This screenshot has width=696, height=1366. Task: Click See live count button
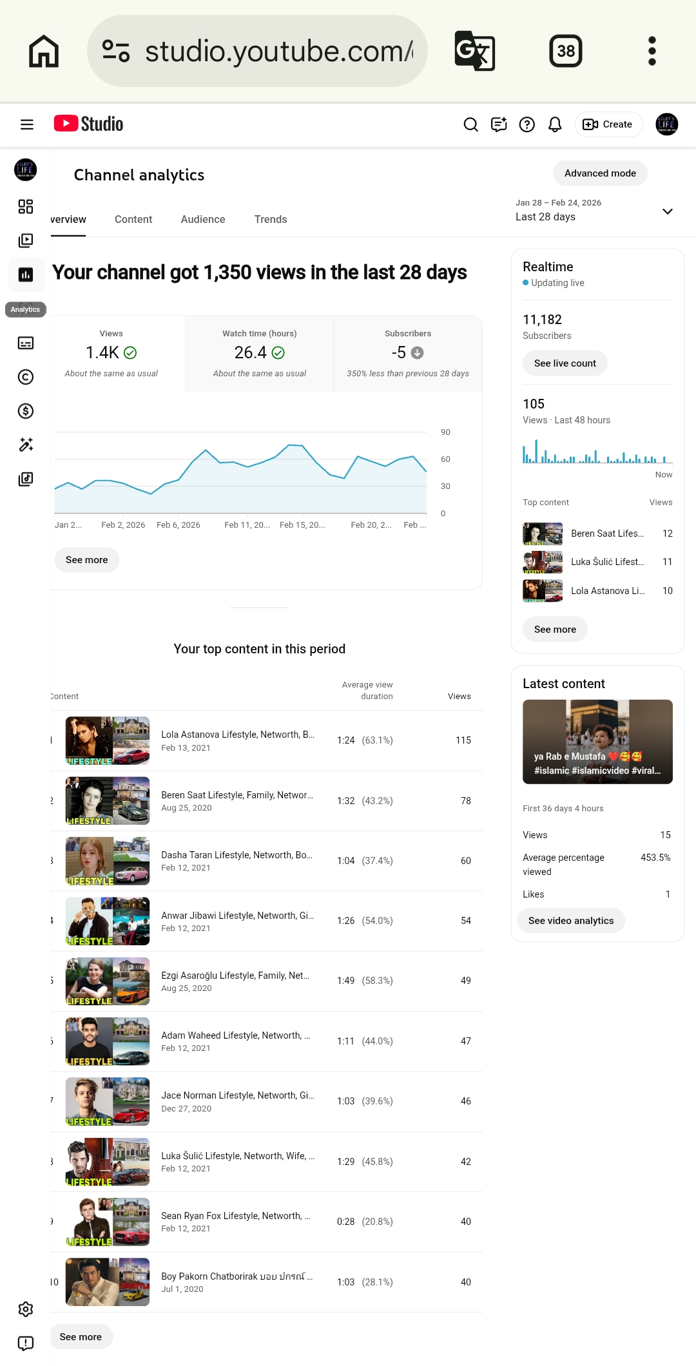pyautogui.click(x=565, y=363)
